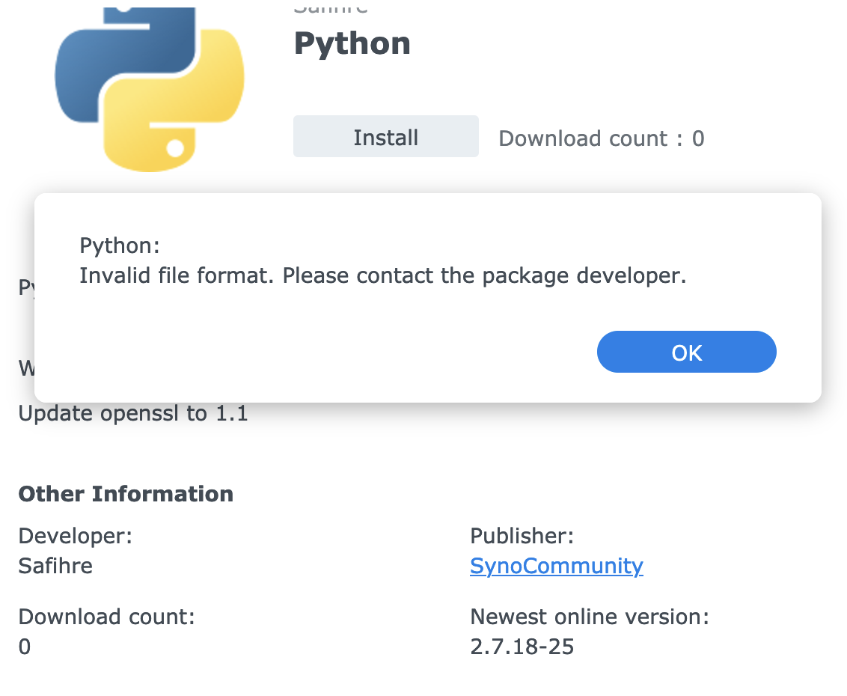Click the Update openssl to 1.1 changelog line
This screenshot has height=696, width=847.
pyautogui.click(x=132, y=413)
